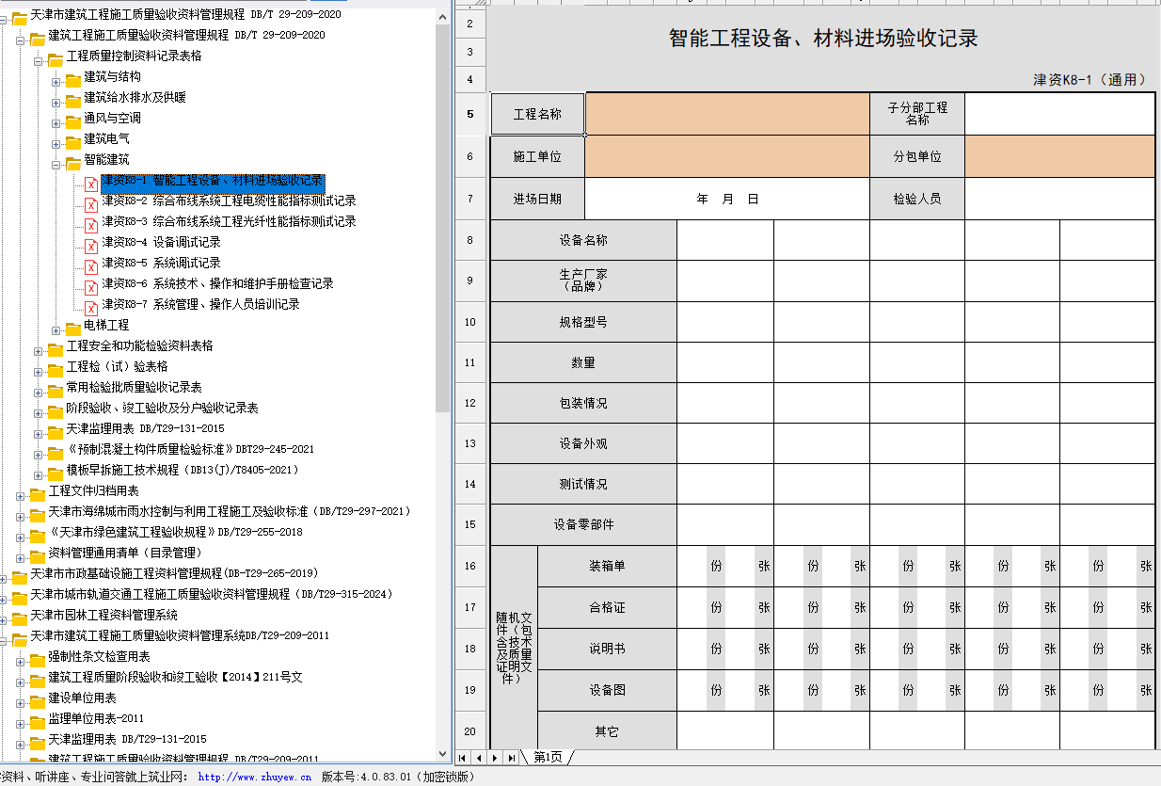Click the folder icon of 建筑与结构
1161x786 pixels.
point(72,79)
